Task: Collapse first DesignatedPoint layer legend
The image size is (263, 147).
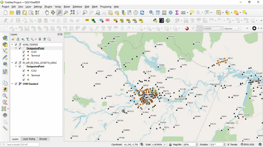Action: 16,48
